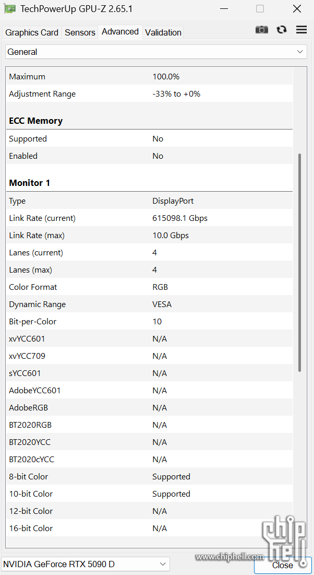Click the Supported value for 10-bit Color
The width and height of the screenshot is (314, 575).
pos(171,494)
